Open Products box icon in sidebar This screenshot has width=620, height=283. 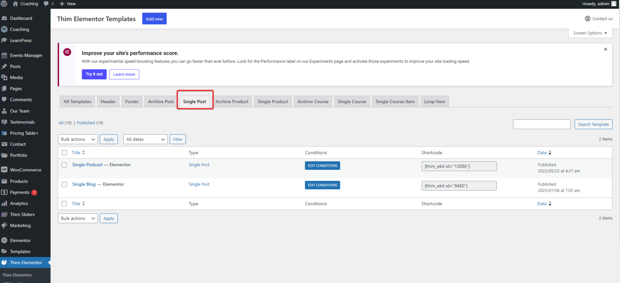pyautogui.click(x=4, y=181)
